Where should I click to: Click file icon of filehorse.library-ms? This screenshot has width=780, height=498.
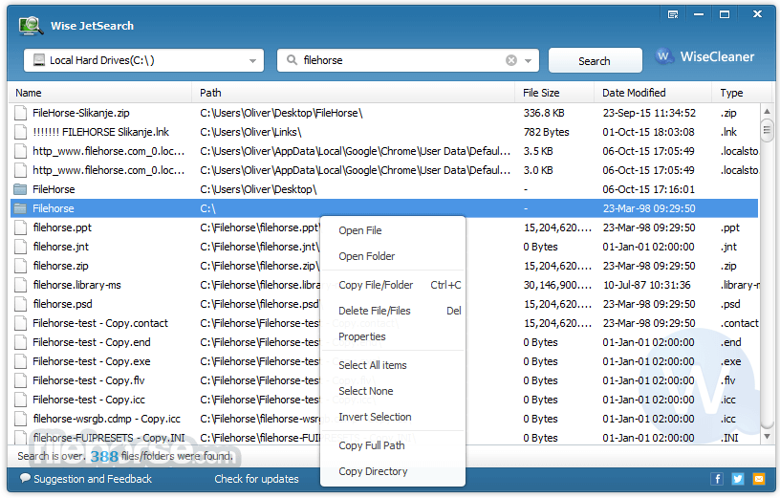coord(20,285)
